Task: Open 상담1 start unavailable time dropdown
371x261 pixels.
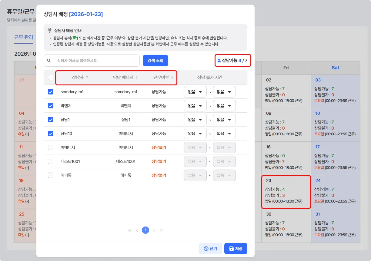Action: [x=195, y=120]
